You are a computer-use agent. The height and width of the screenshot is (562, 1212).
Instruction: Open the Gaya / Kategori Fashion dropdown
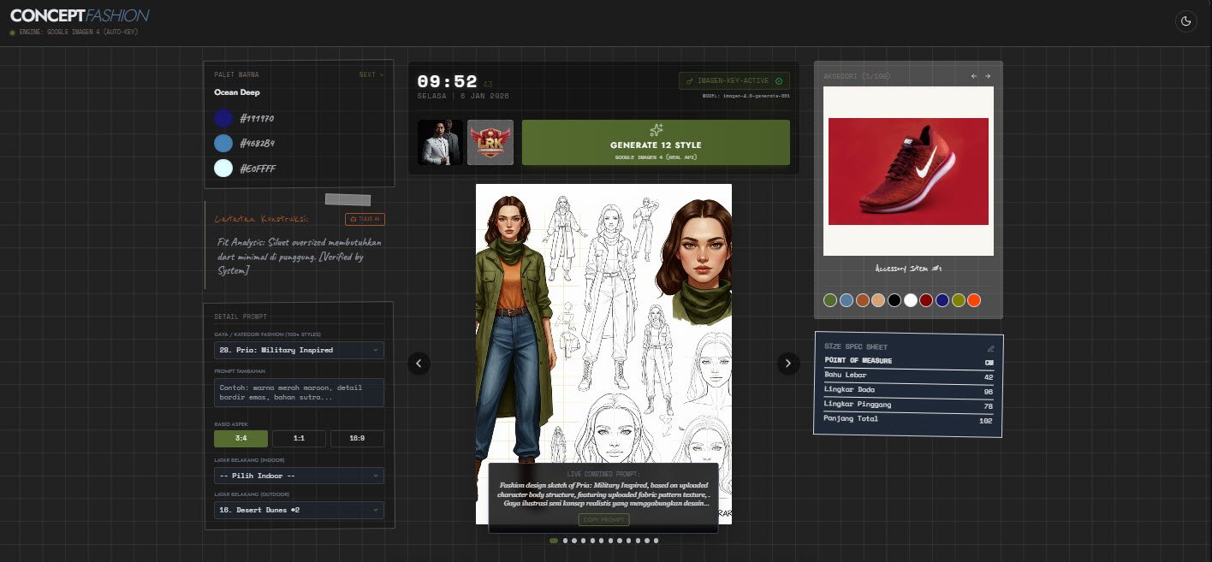click(x=299, y=350)
